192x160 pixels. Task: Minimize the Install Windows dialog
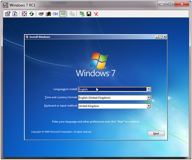[x=157, y=37]
